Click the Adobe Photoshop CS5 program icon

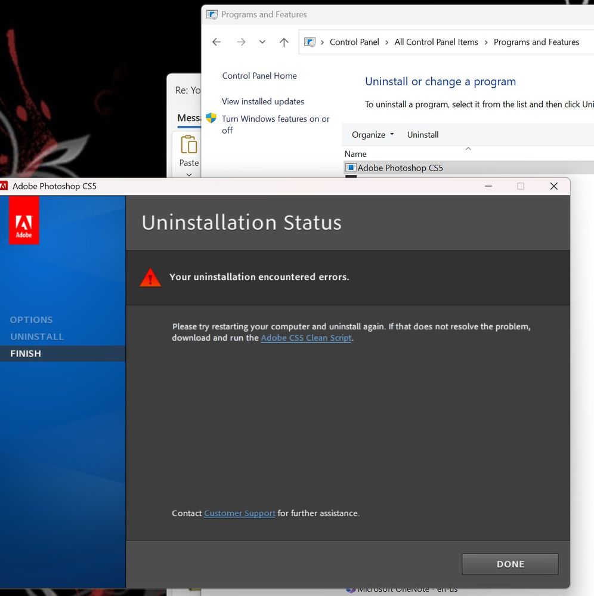coord(352,168)
